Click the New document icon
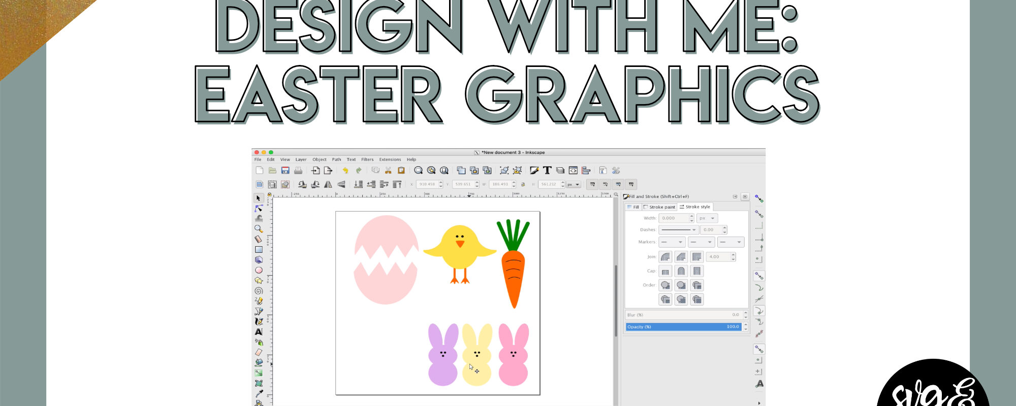Screen dimensions: 1016x406 pos(260,171)
